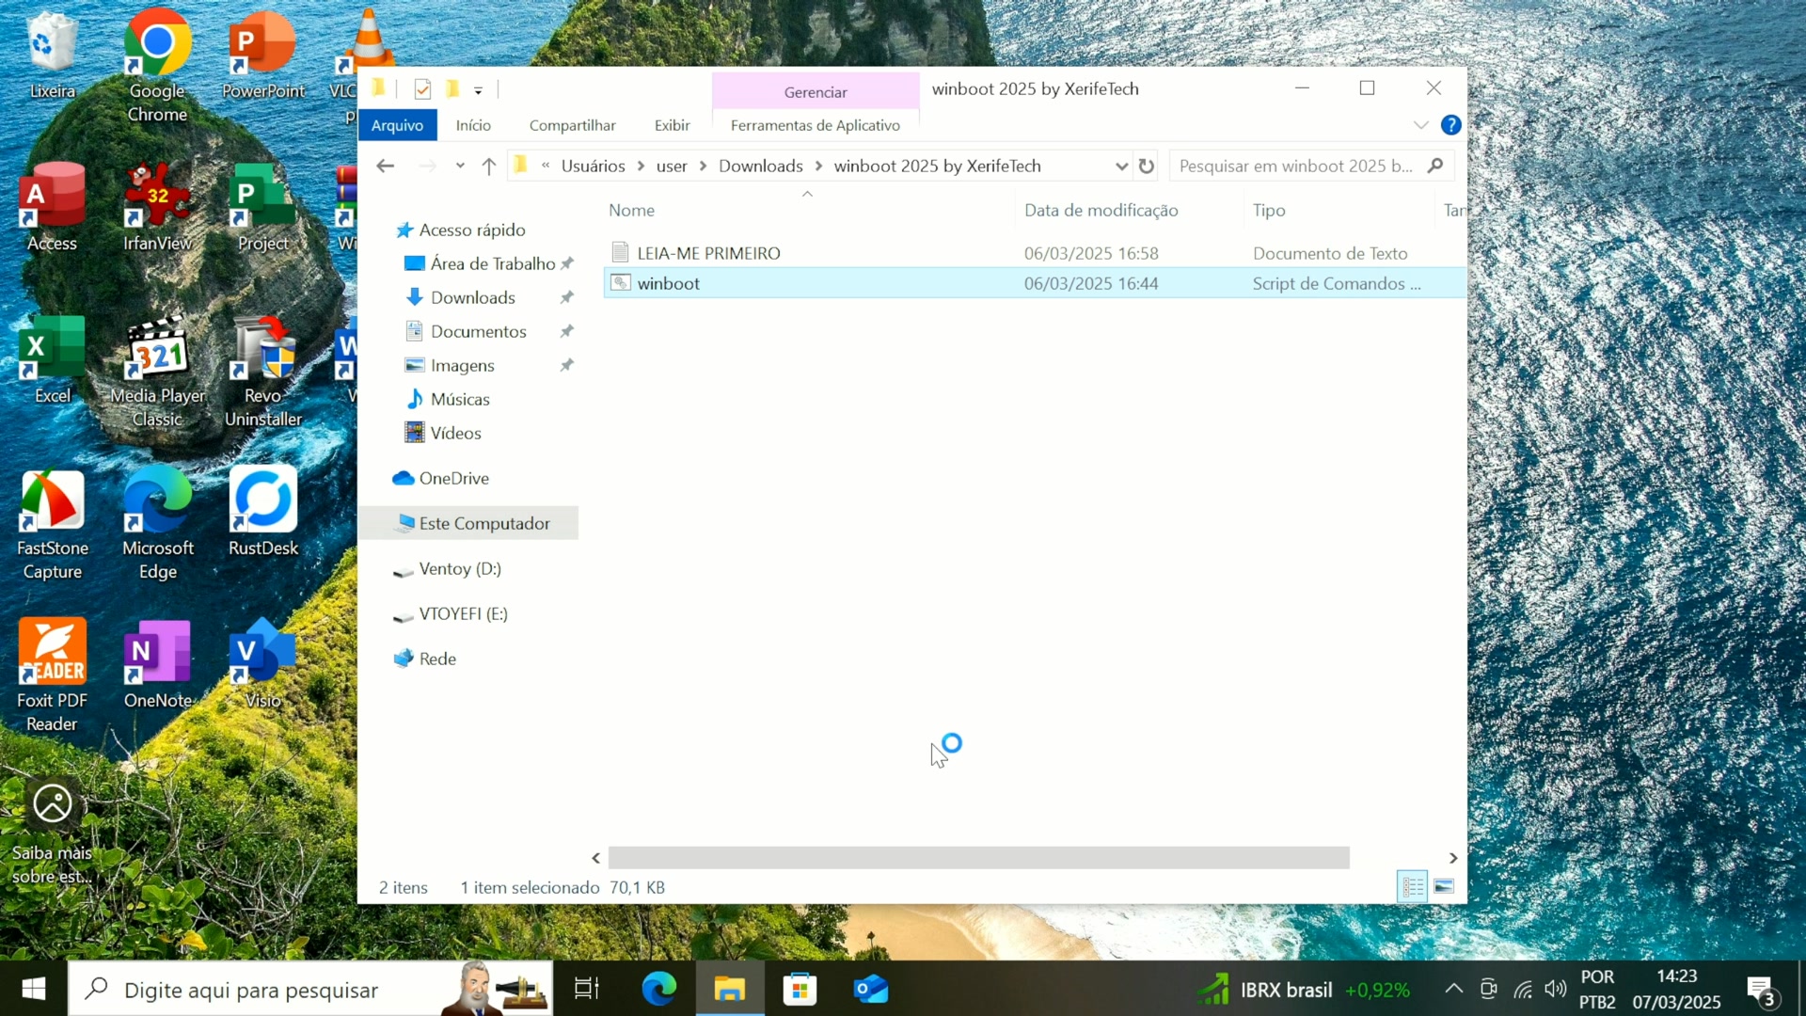The width and height of the screenshot is (1806, 1016).
Task: Switch to the Início ribbon tab
Action: [x=473, y=125]
